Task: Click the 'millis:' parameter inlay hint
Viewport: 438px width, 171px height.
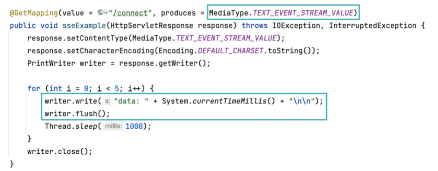Action: point(113,127)
